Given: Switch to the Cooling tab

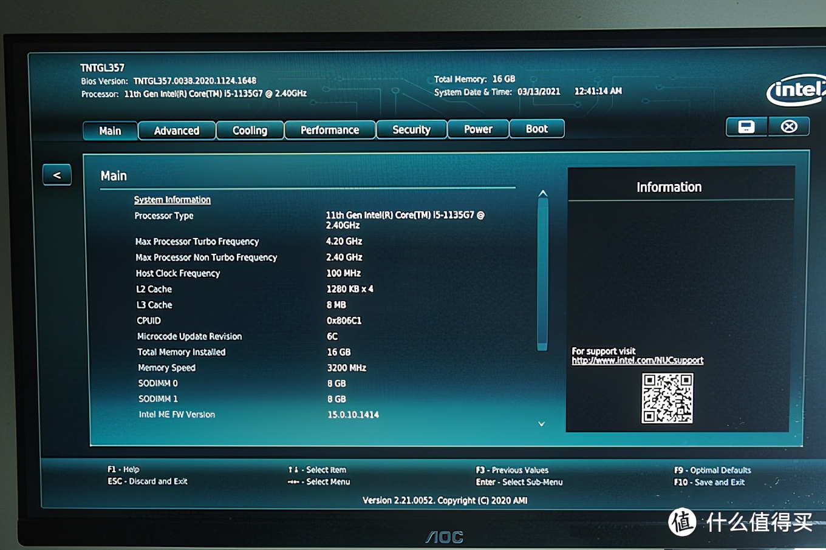Looking at the screenshot, I should click(x=250, y=130).
